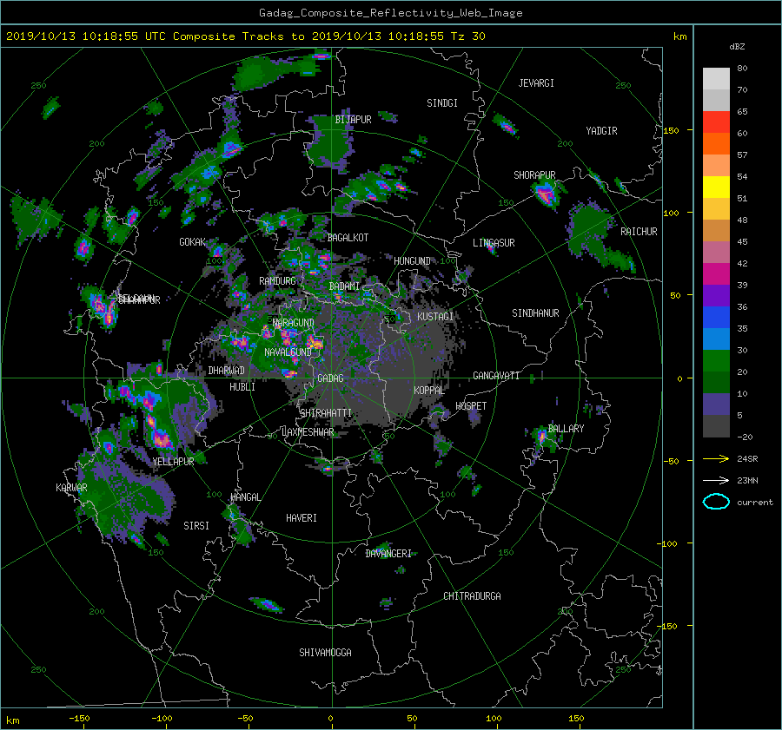782x730 pixels.
Task: Click the GADAG radar site label
Action: (330, 378)
